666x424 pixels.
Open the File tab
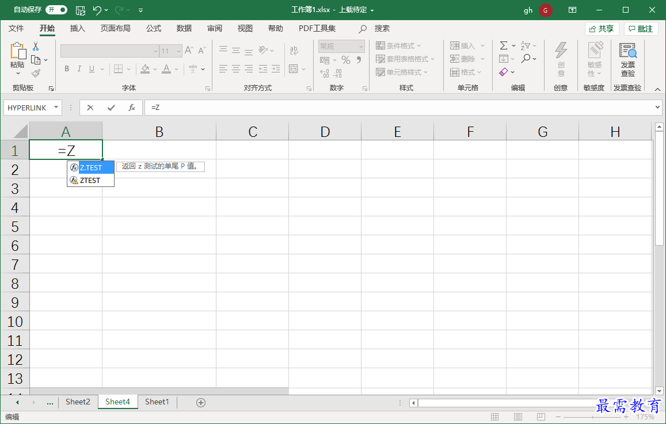(x=16, y=28)
